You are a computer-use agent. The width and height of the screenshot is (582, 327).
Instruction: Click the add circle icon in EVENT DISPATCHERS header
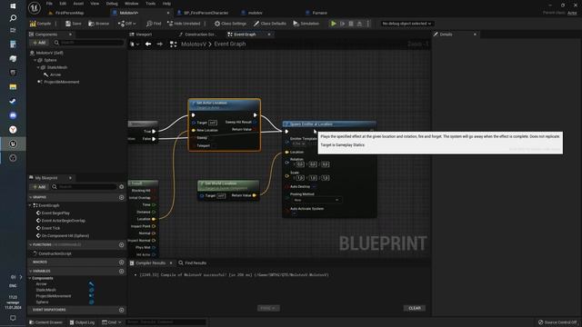(121, 310)
